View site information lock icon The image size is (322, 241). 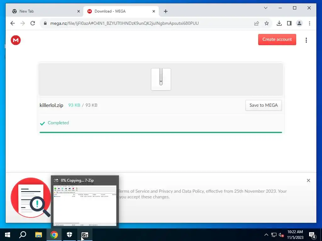pyautogui.click(x=45, y=23)
